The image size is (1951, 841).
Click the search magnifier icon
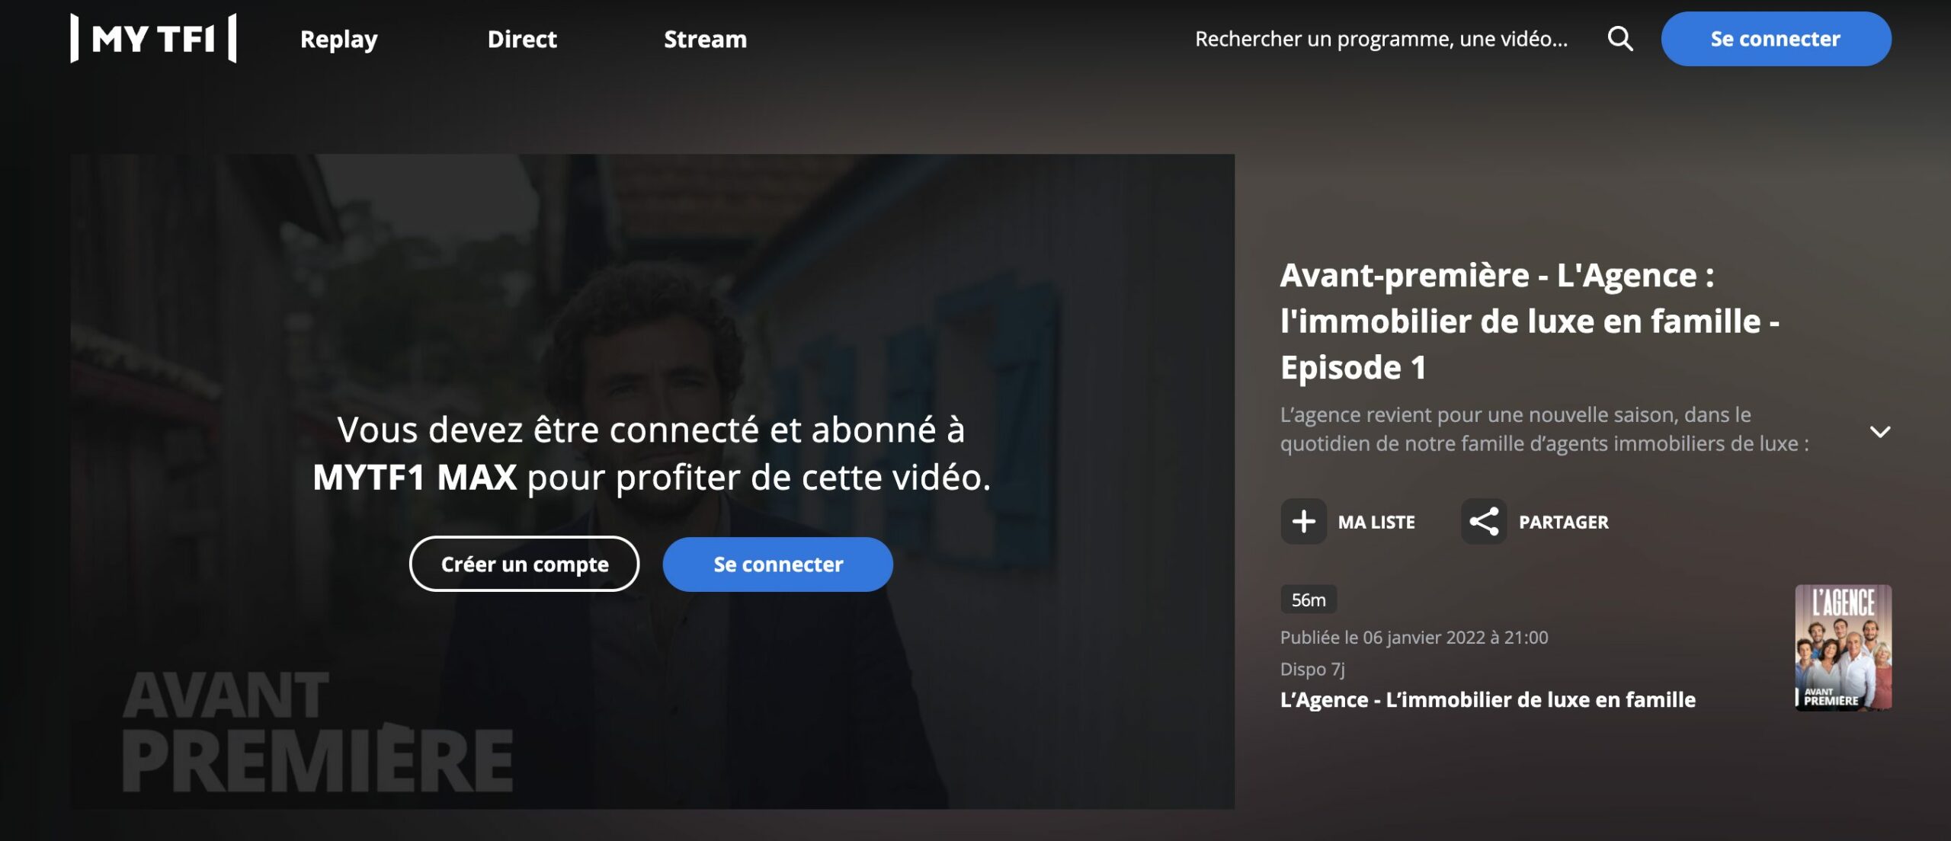(x=1619, y=39)
